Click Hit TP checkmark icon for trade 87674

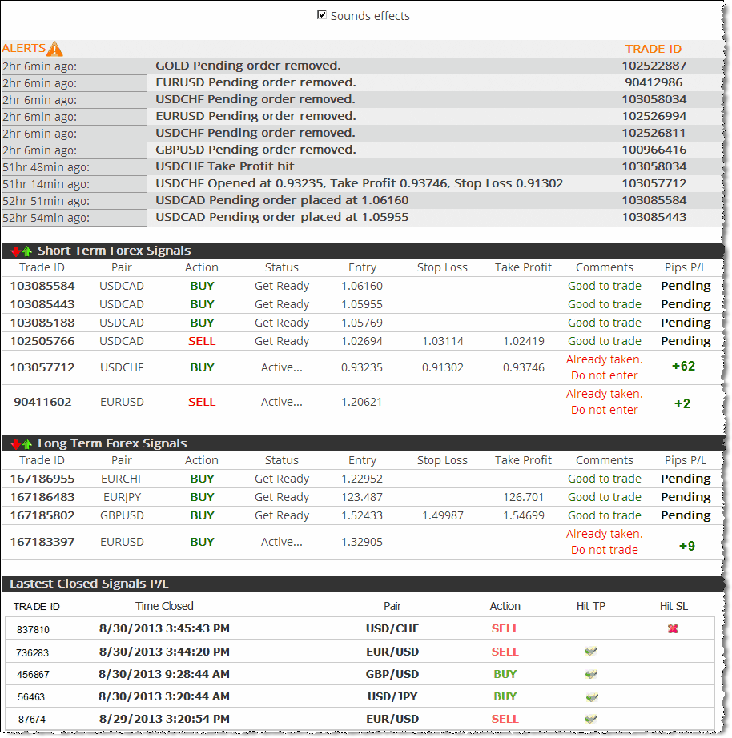(591, 719)
